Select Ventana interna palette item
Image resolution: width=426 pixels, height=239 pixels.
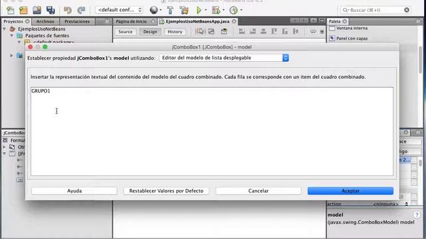[x=351, y=28]
